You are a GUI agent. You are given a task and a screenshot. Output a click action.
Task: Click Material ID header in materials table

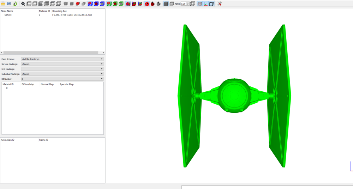point(8,84)
